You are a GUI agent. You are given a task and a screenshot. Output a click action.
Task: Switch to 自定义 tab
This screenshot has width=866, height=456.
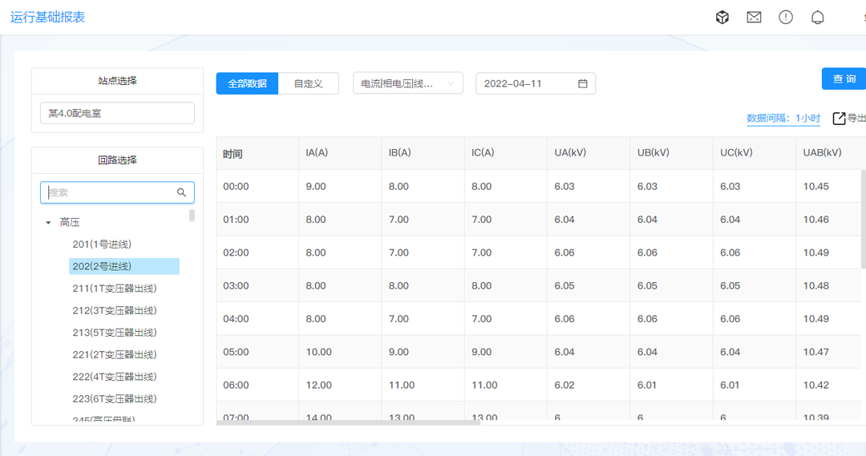309,83
